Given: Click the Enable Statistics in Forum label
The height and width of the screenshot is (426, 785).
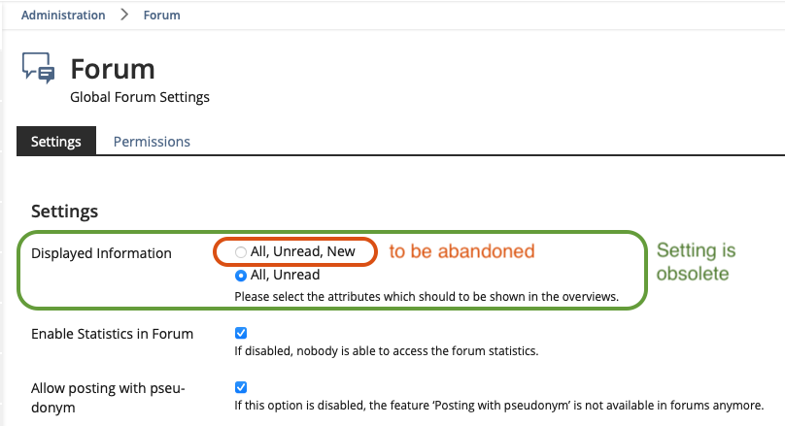Looking at the screenshot, I should [112, 334].
